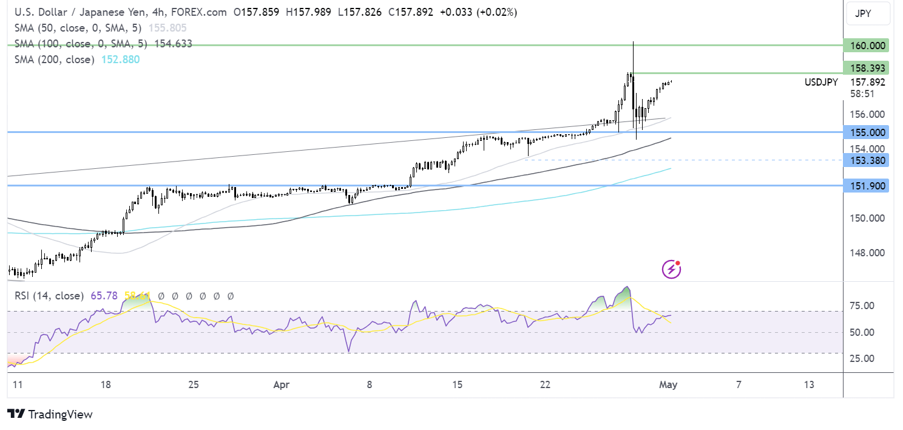
Task: Click date axis label 15
Action: pyautogui.click(x=457, y=384)
